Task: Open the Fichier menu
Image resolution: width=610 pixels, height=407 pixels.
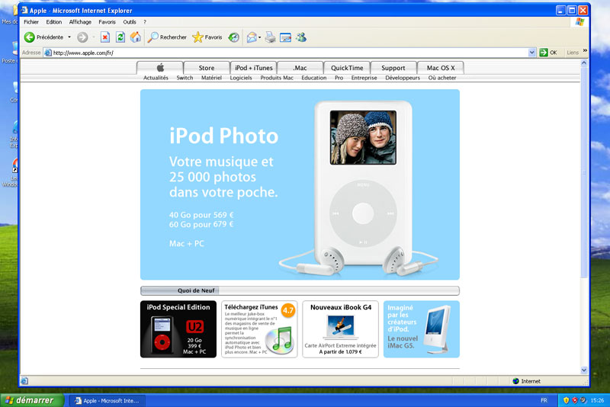Action: tap(31, 22)
